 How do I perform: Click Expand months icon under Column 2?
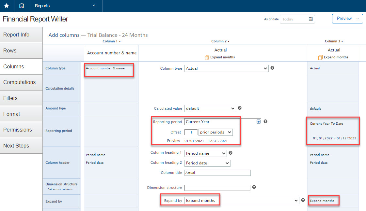click(207, 57)
